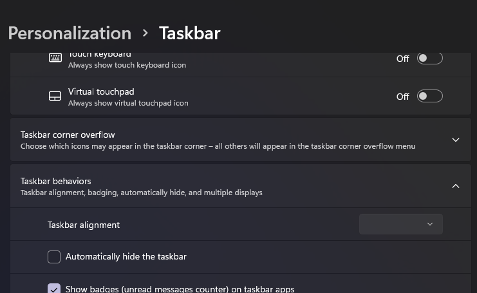
Task: Click the Automatically hide the taskbar label
Action: (x=126, y=257)
